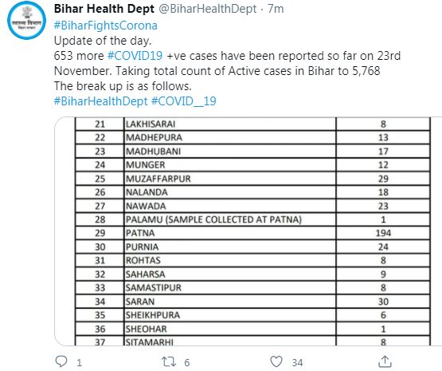Image resolution: width=442 pixels, height=371 pixels.
Task: Like the tweet with the heart icon
Action: [276, 361]
